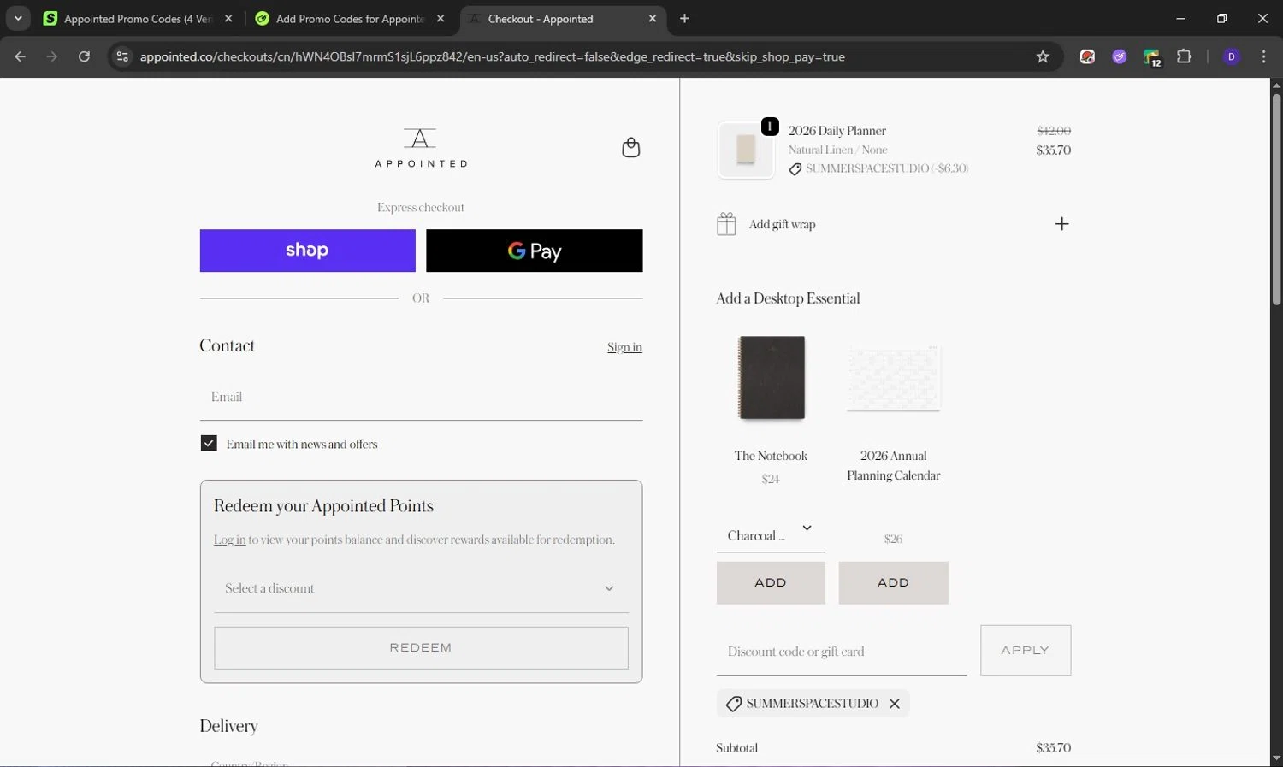Focus the Email input field
The width and height of the screenshot is (1283, 767).
point(421,397)
